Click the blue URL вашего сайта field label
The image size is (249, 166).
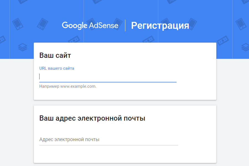[57, 68]
